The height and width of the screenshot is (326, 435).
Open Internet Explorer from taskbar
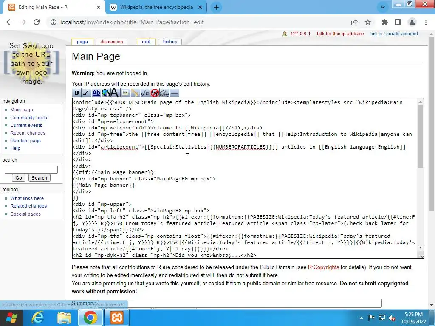(x=37, y=318)
